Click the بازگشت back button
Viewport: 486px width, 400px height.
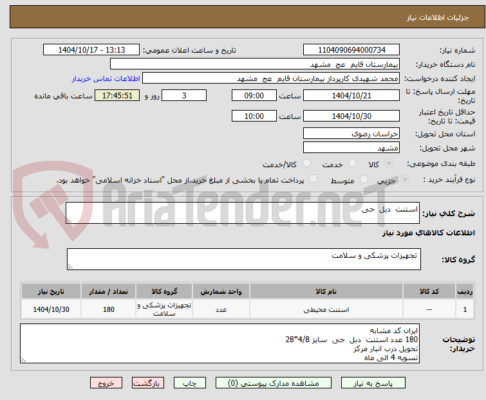coord(148,383)
